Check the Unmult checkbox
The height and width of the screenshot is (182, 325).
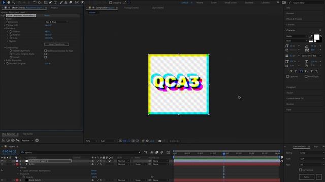tap(45, 57)
